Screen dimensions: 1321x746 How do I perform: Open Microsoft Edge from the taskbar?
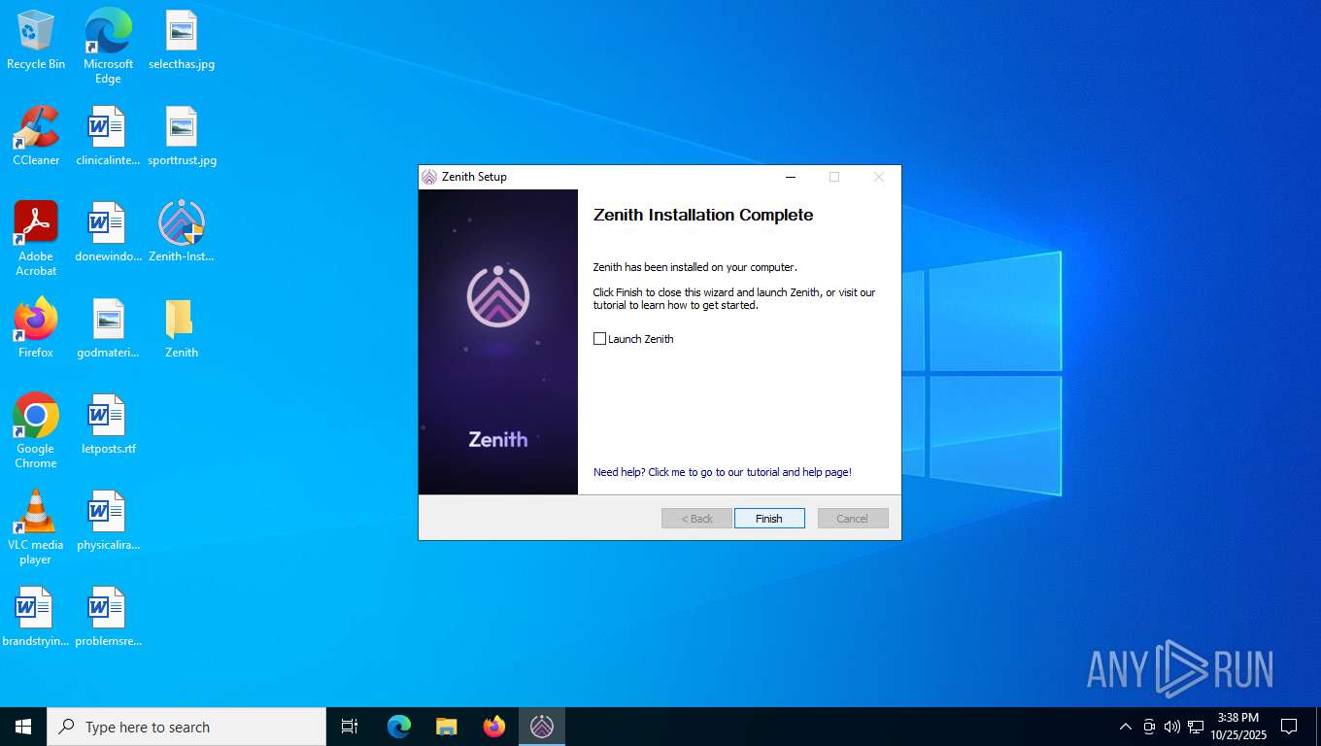point(399,727)
